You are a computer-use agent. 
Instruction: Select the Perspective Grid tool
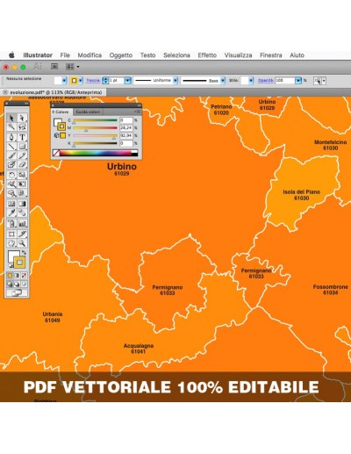click(22, 193)
